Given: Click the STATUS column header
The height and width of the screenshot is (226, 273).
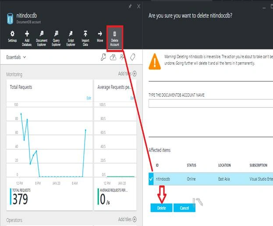Looking at the screenshot, I should 191,165.
